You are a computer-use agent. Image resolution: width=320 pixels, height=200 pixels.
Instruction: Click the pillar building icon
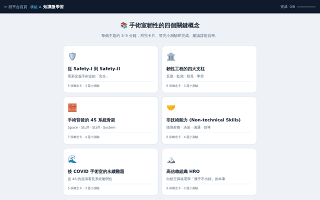pyautogui.click(x=171, y=56)
